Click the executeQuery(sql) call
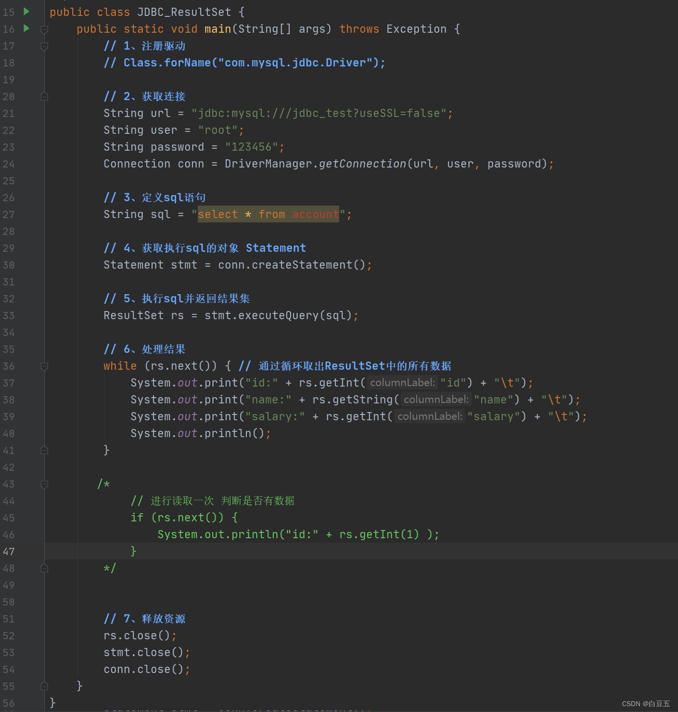Viewport: 678px width, 712px height. 295,315
